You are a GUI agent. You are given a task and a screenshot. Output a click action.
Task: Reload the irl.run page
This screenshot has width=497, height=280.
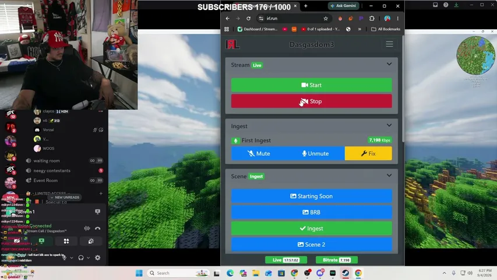pos(248,19)
